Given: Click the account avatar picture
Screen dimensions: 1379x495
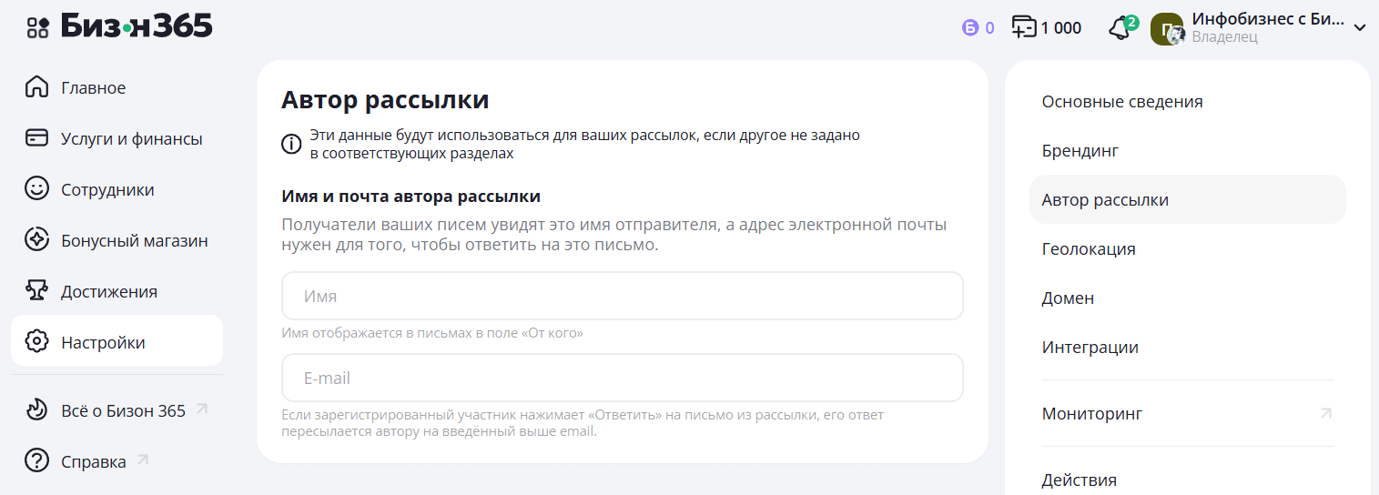Looking at the screenshot, I should pos(1167,28).
